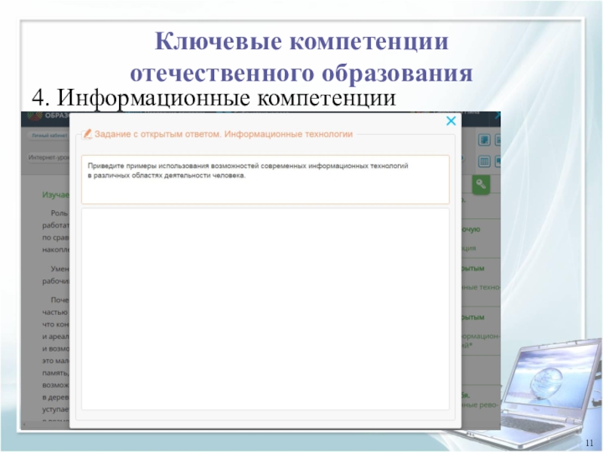Open the notebook icon on the background page

point(484,140)
